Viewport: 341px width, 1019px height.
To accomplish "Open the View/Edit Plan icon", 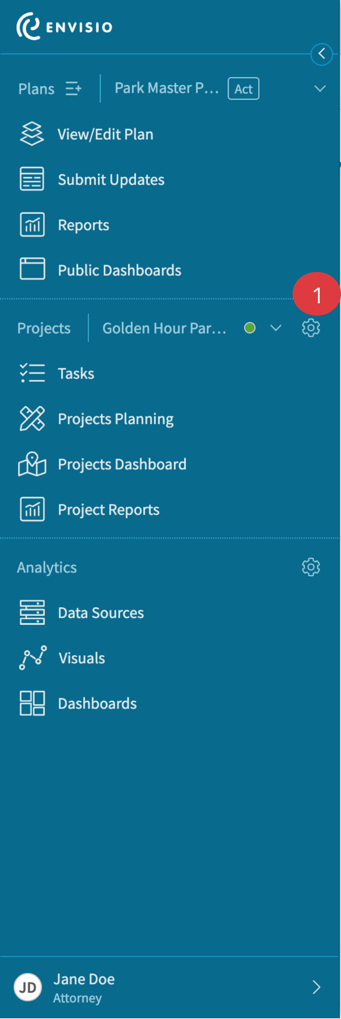I will pyautogui.click(x=32, y=134).
